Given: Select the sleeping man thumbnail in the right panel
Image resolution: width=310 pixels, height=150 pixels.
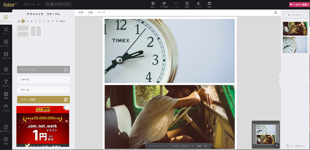Looking at the screenshot, I should point(295,29).
